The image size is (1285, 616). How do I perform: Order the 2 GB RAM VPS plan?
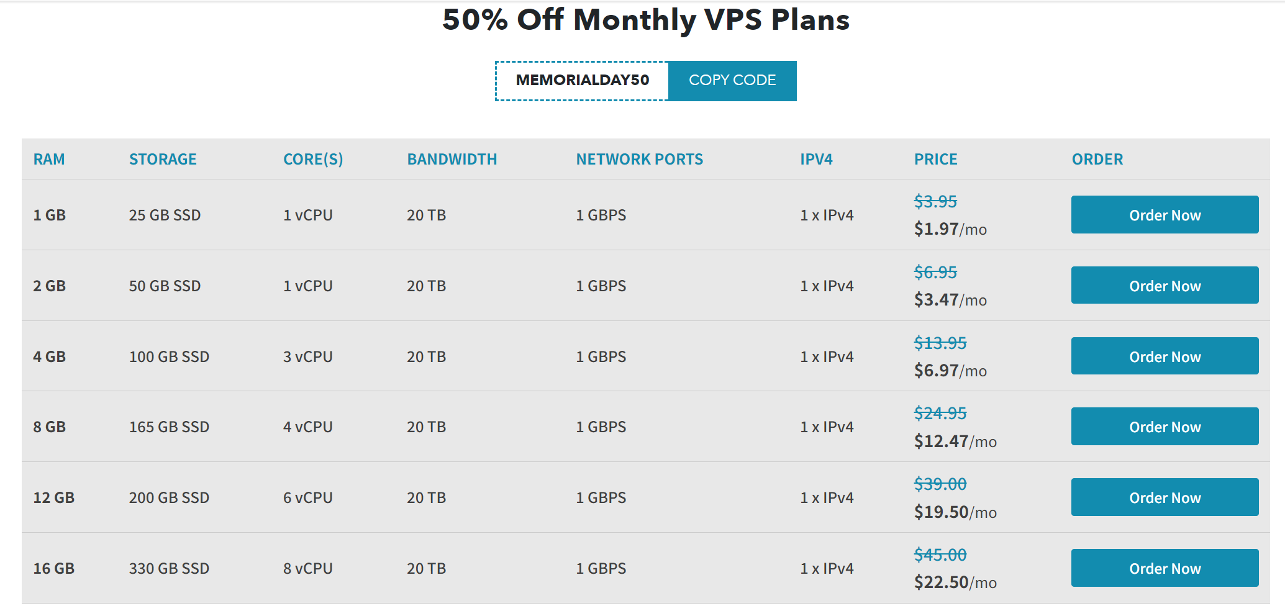[1165, 286]
